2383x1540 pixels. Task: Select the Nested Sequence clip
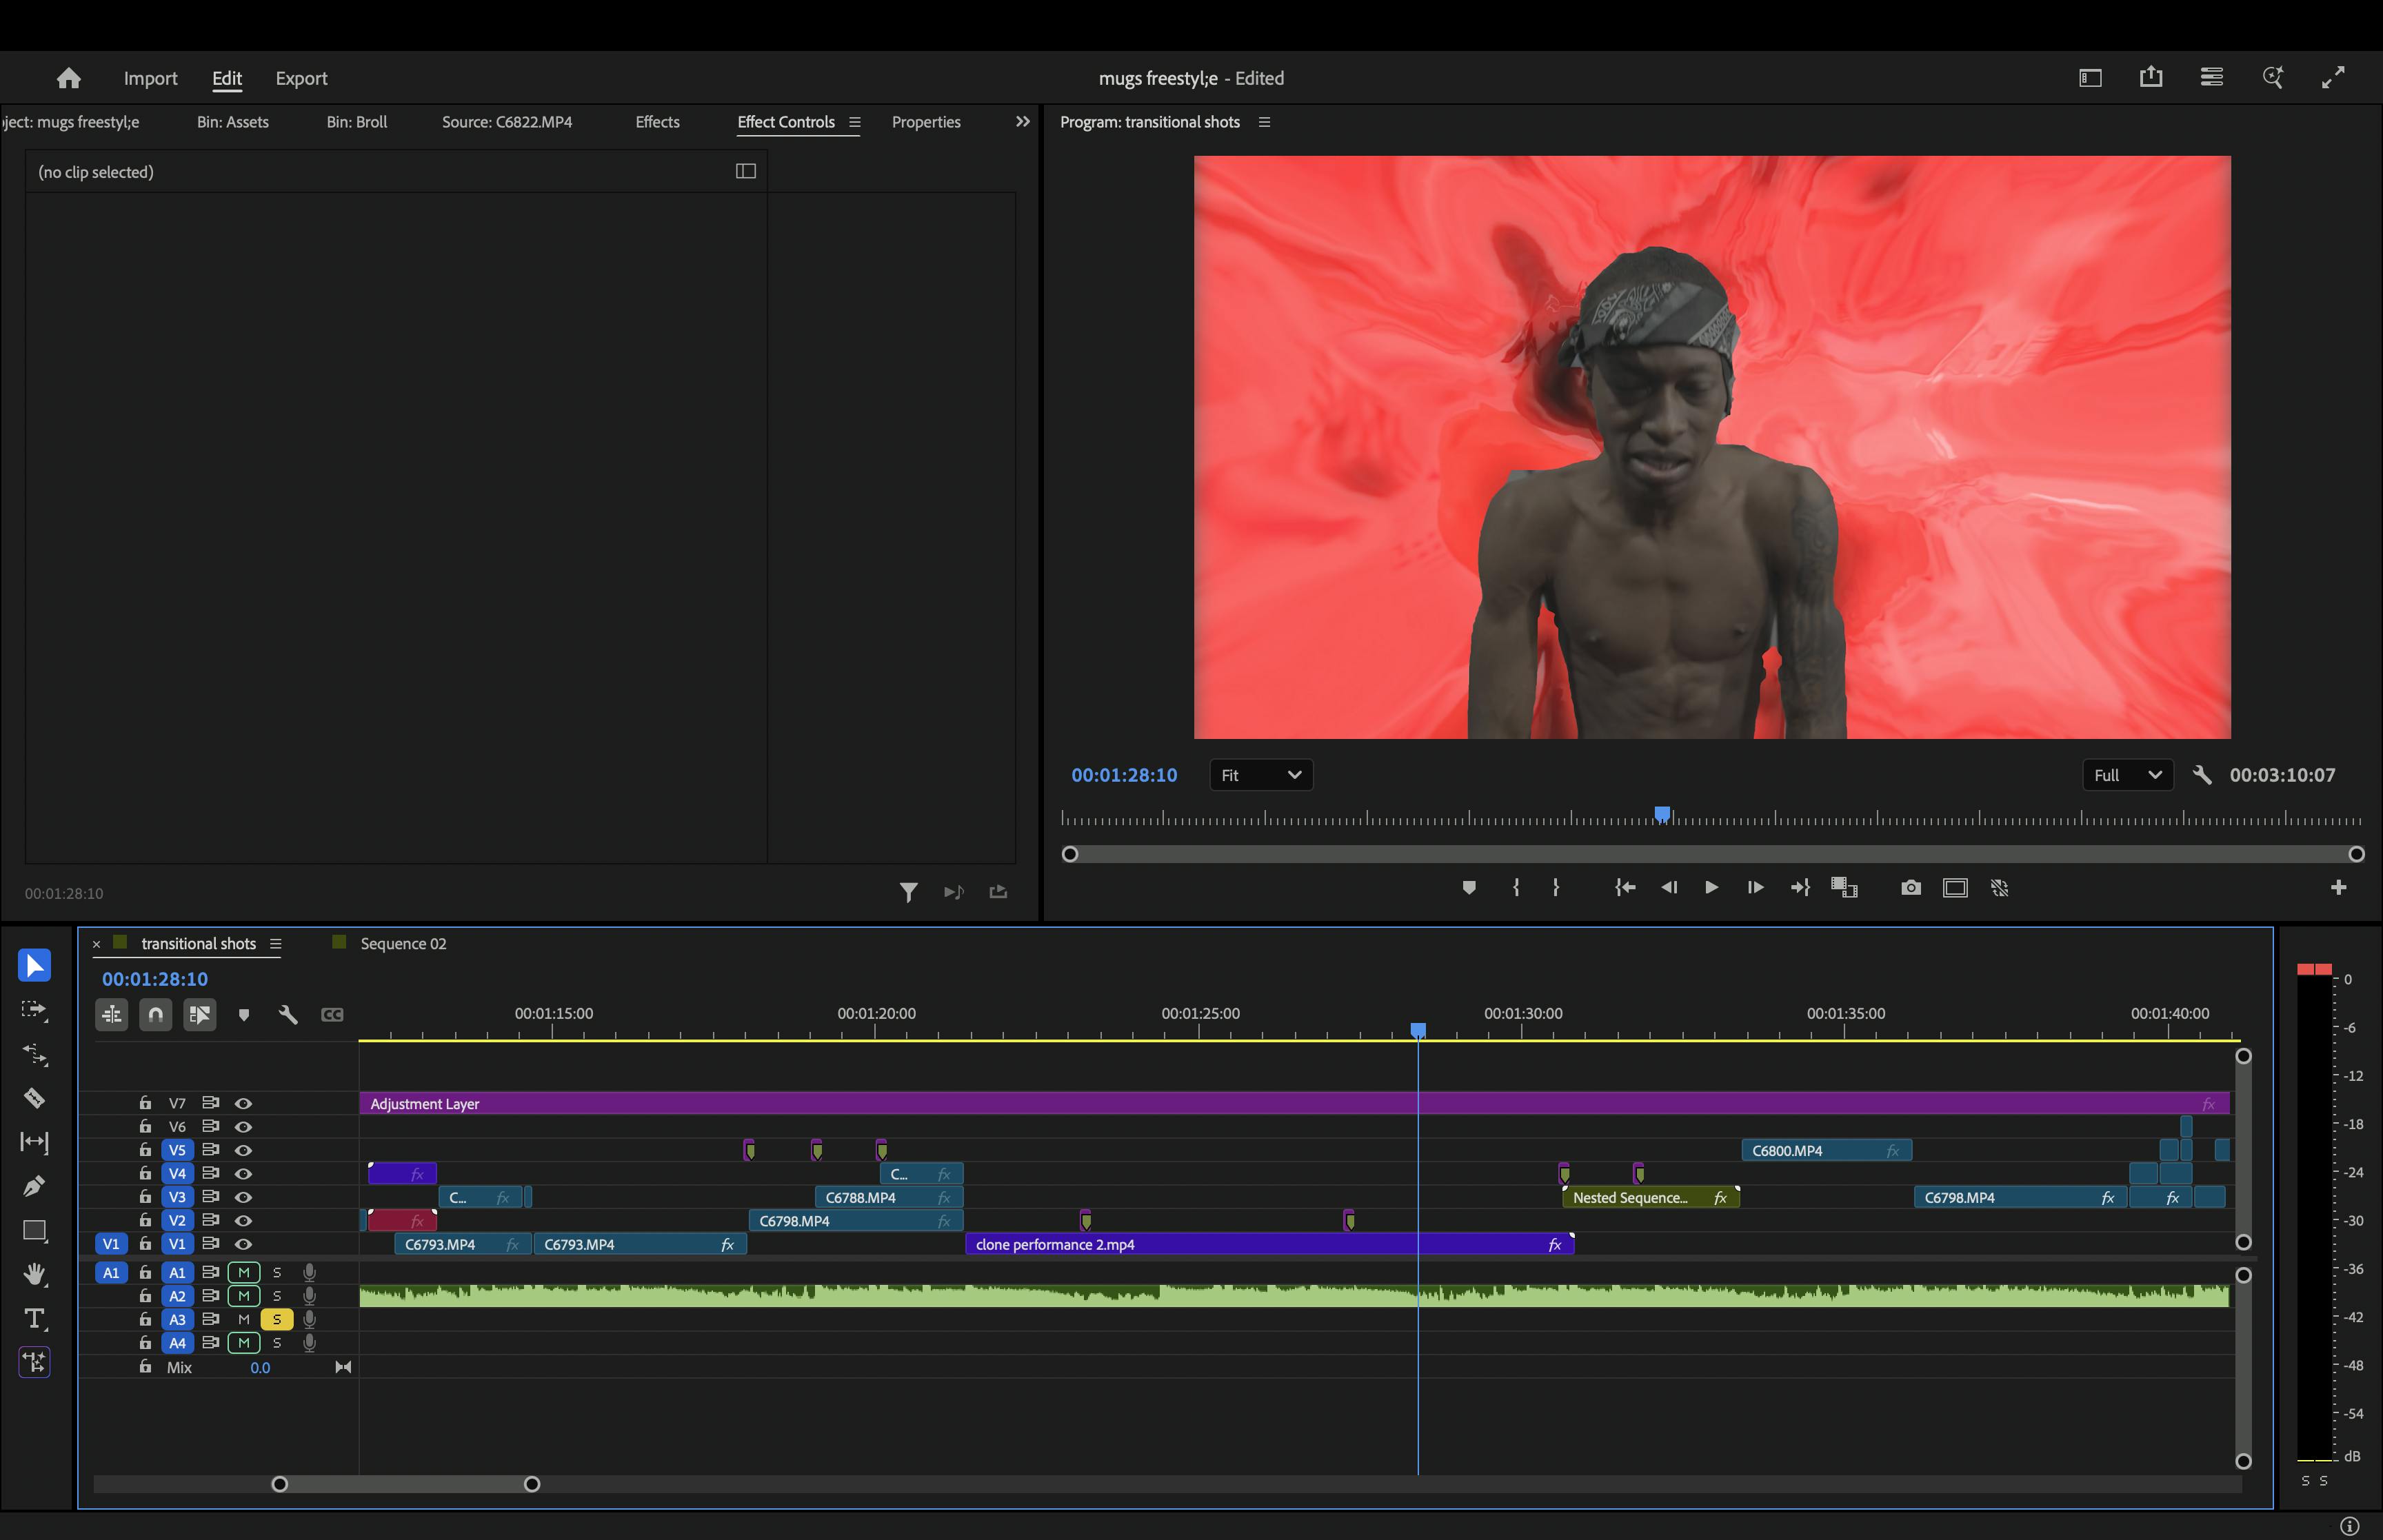tap(1640, 1197)
